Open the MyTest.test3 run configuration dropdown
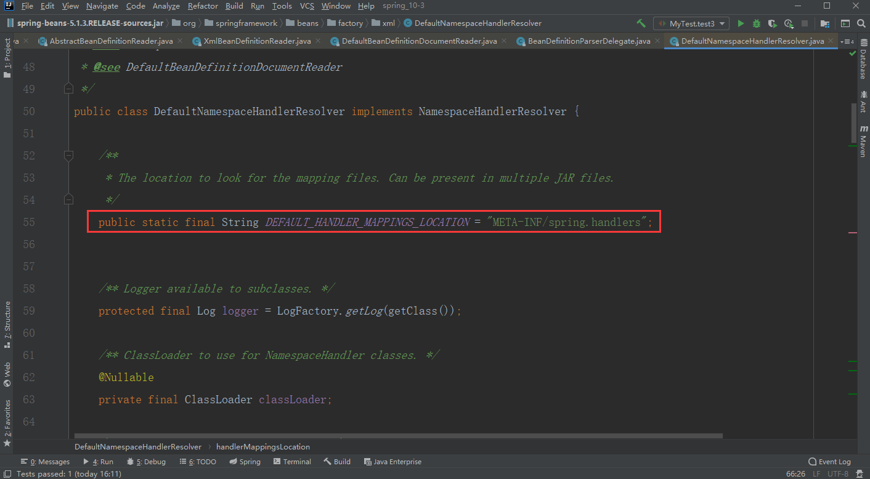870x479 pixels. (x=691, y=23)
